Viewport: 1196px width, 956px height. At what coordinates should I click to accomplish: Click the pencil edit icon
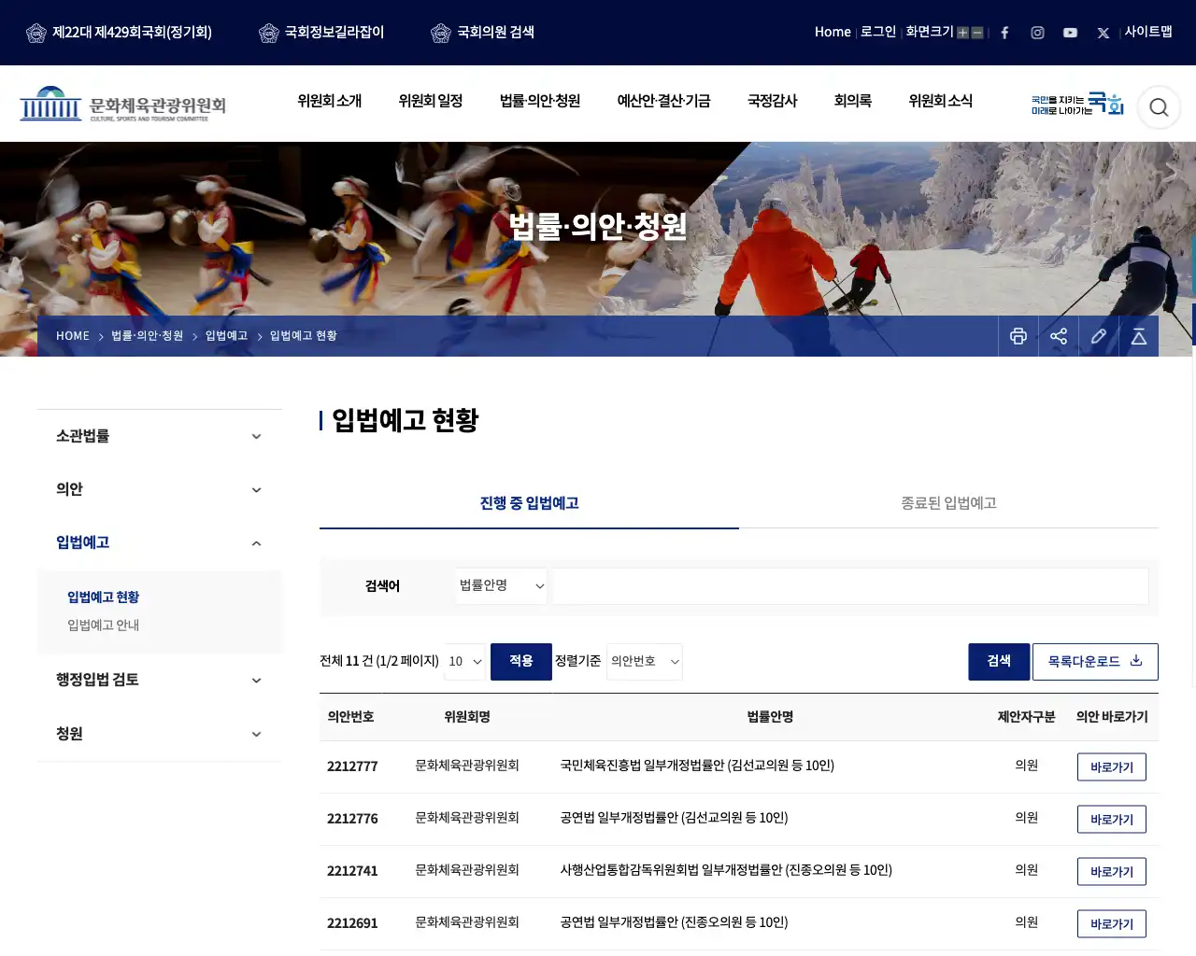[x=1099, y=336]
